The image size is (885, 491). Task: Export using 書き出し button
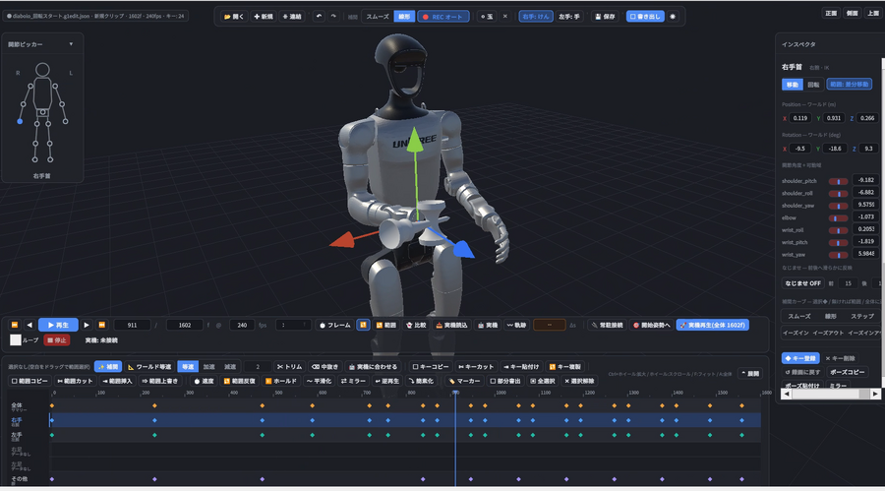coord(645,17)
